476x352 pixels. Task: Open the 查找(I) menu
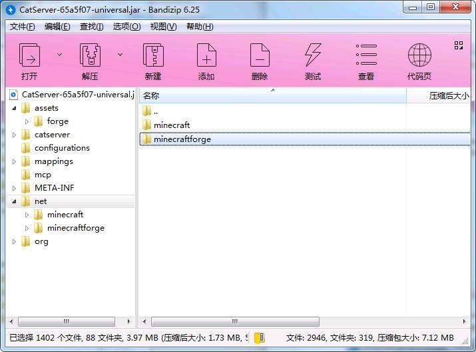click(x=91, y=27)
